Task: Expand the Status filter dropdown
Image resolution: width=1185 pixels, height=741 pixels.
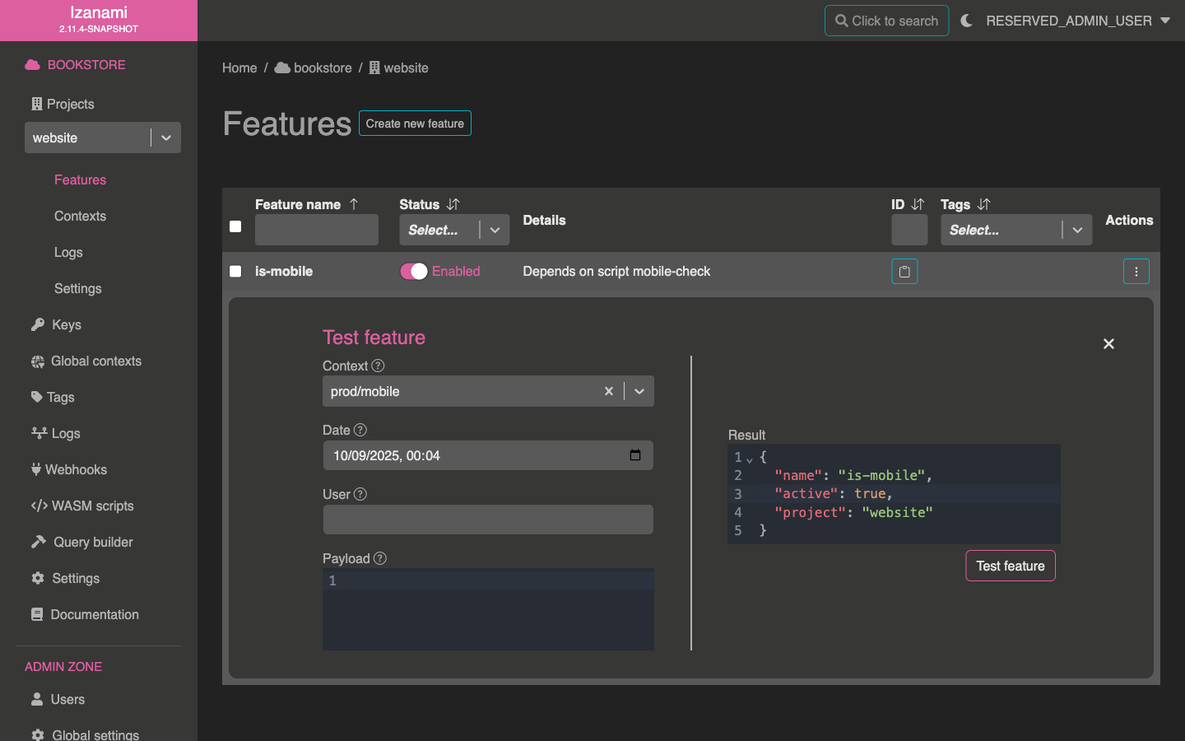Action: click(495, 231)
